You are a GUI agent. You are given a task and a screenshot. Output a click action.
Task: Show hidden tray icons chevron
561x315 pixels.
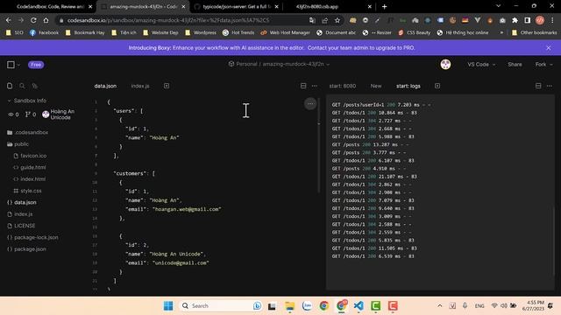click(x=440, y=305)
